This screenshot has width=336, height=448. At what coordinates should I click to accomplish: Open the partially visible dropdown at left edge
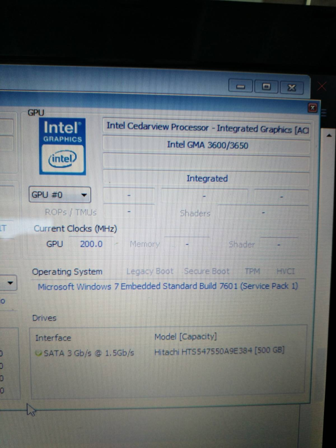[8, 283]
